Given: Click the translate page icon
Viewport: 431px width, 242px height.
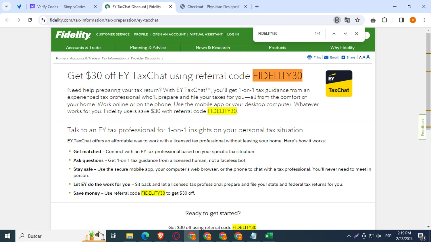Looking at the screenshot, I should 347,20.
